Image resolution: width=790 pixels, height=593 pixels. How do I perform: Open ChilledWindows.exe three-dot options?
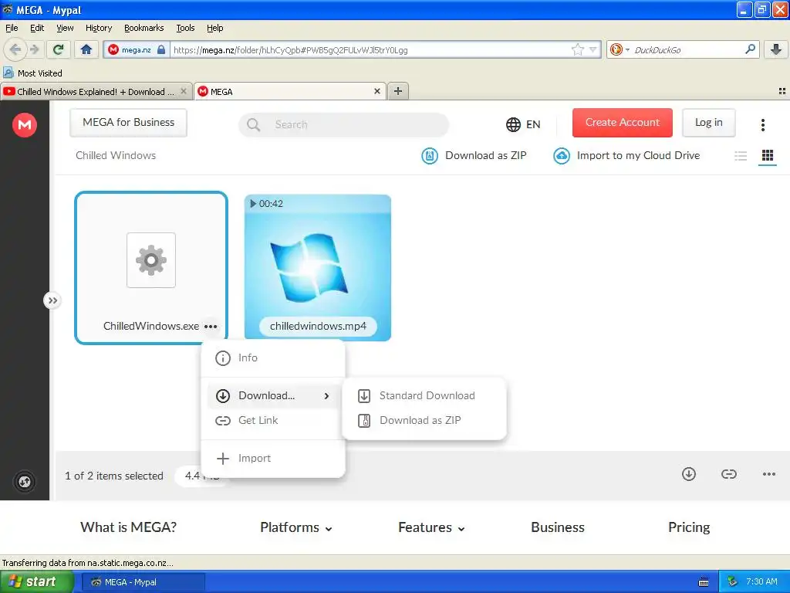coord(211,327)
